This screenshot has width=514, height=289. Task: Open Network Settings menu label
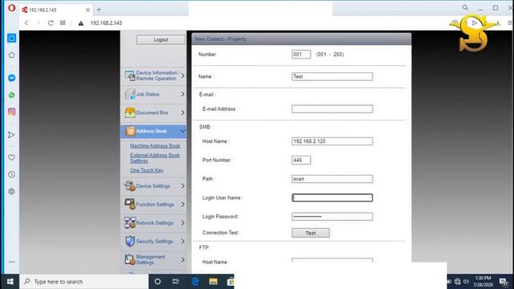click(154, 223)
